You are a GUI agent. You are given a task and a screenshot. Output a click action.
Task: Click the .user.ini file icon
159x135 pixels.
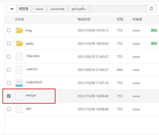(19, 70)
